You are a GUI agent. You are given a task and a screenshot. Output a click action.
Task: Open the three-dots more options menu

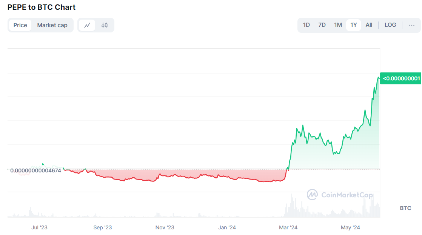pyautogui.click(x=411, y=25)
